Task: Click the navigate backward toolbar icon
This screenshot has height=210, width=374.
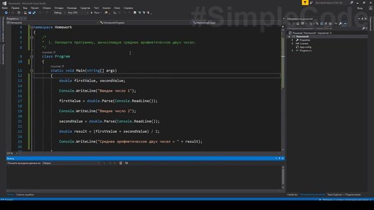Action: 6,13
